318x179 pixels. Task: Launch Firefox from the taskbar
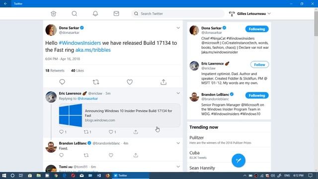107,176
